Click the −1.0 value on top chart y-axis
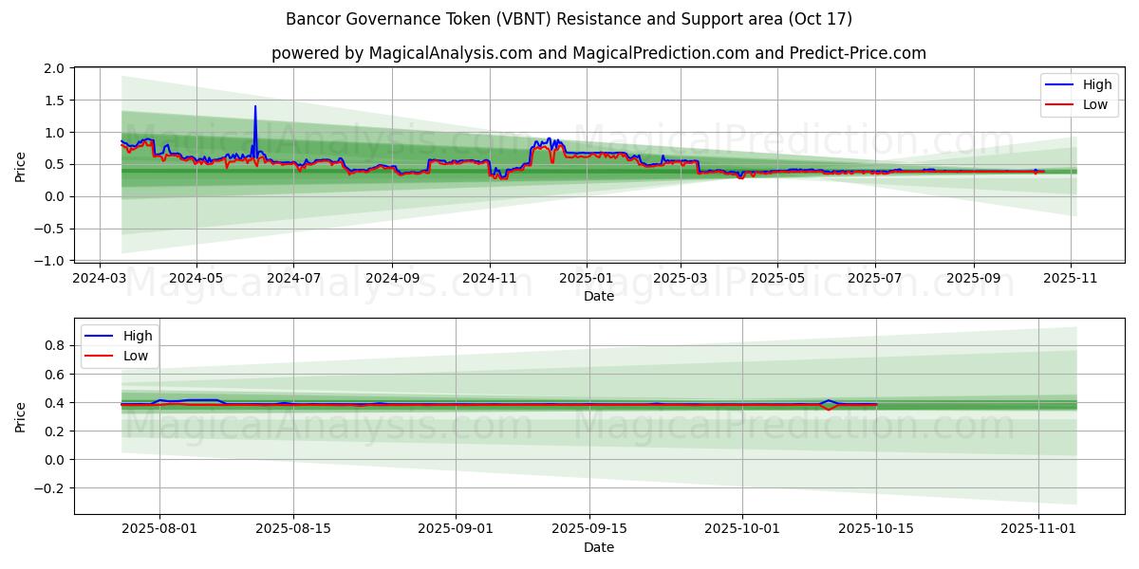This screenshot has width=1139, height=569. point(51,261)
